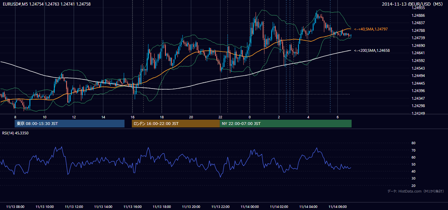Click price axis value 1.24690
Viewport: 448px width, 210px height.
418,45
